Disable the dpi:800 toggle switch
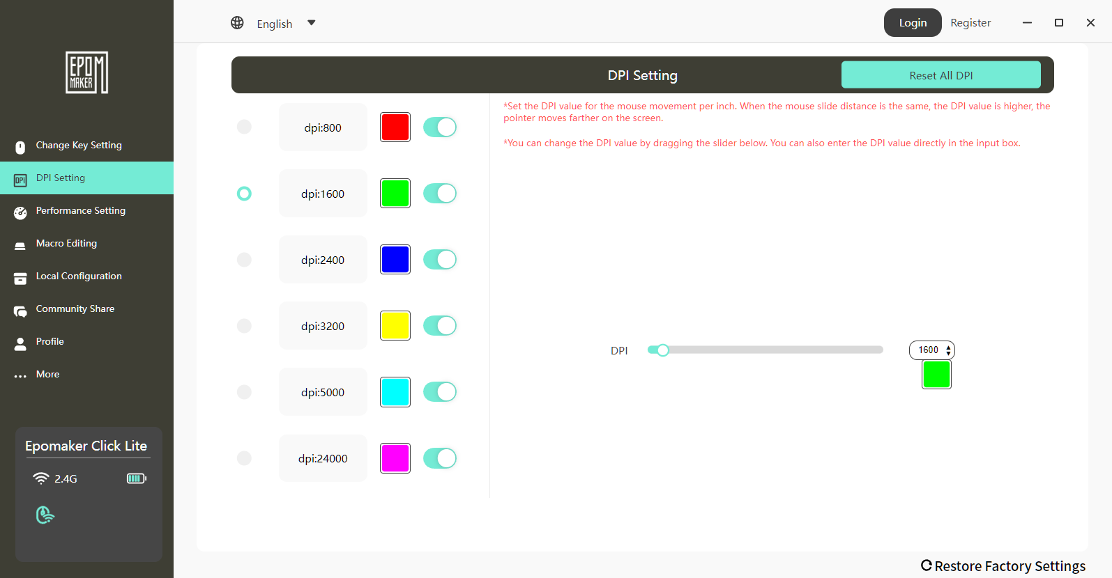The image size is (1112, 578). pyautogui.click(x=440, y=127)
